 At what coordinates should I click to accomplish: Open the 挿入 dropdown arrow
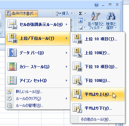(72, 14)
